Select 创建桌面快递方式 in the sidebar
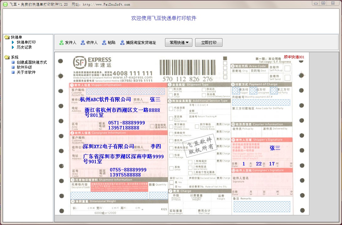 [32, 62]
